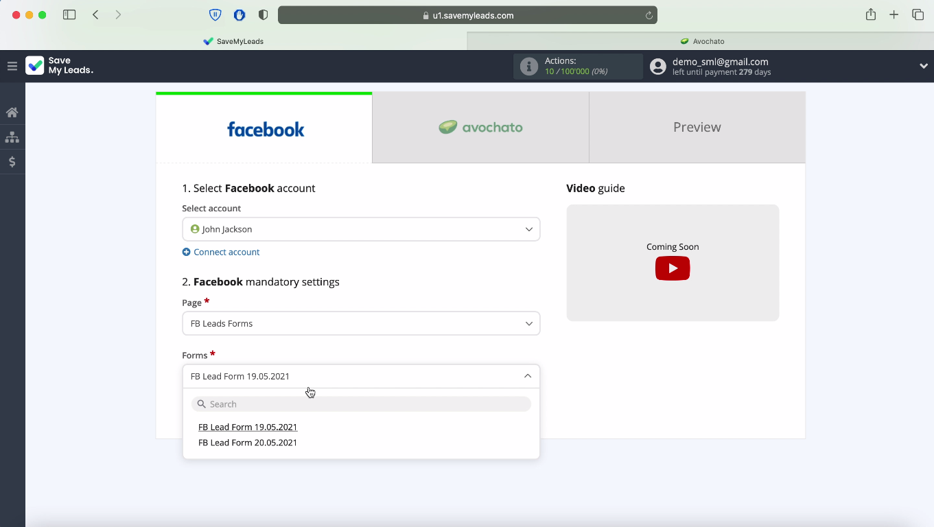Play the Coming Soon video button

(x=673, y=268)
